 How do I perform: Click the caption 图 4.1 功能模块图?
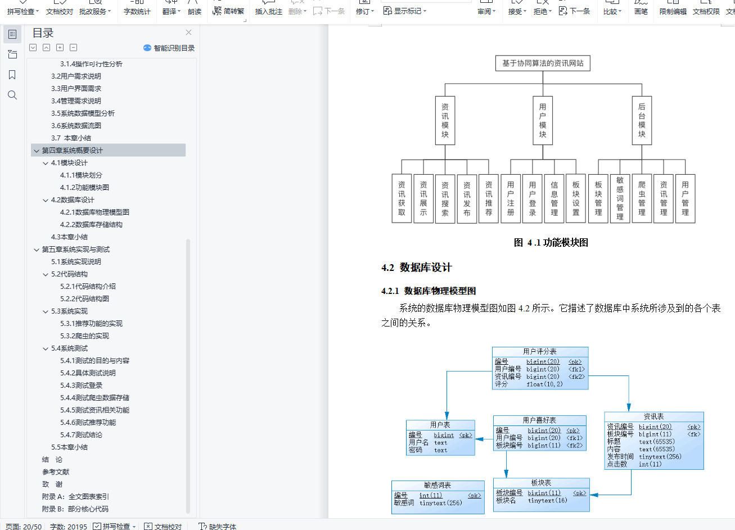pyautogui.click(x=551, y=243)
